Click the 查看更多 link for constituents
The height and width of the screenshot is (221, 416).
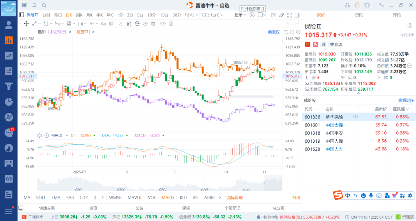pyautogui.click(x=406, y=100)
